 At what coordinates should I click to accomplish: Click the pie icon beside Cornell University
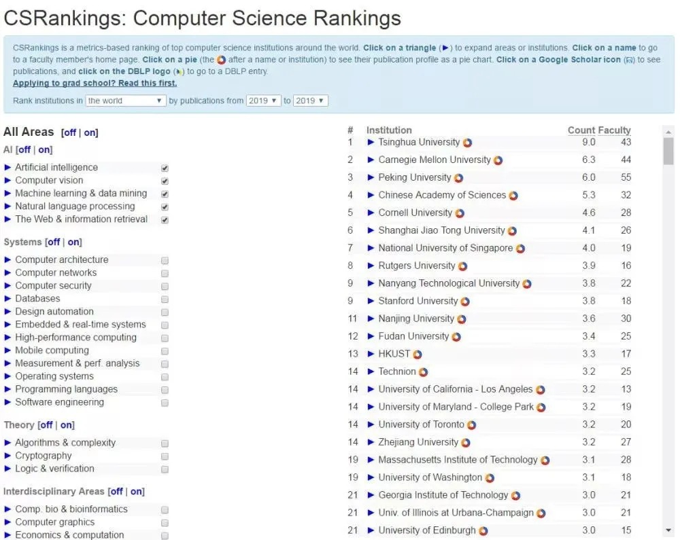click(460, 213)
